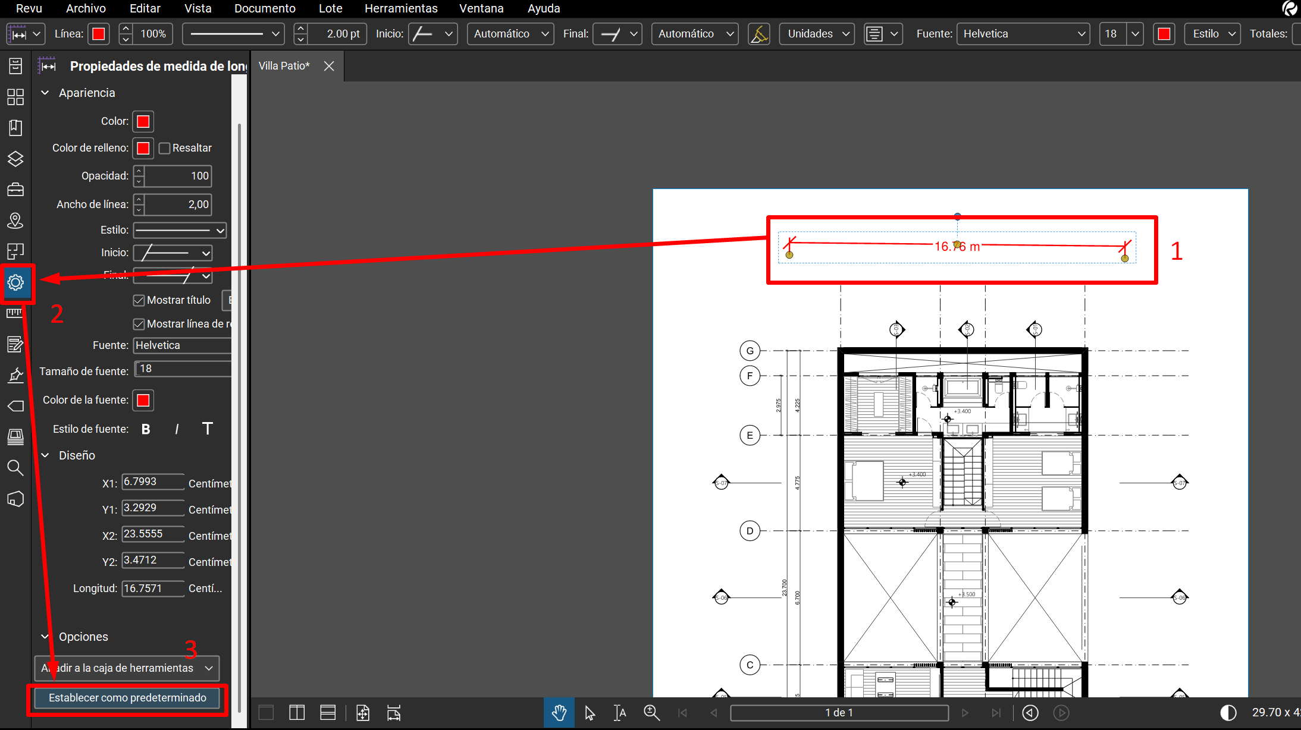Click the Select Text tool icon
The image size is (1301, 730).
pyautogui.click(x=620, y=713)
